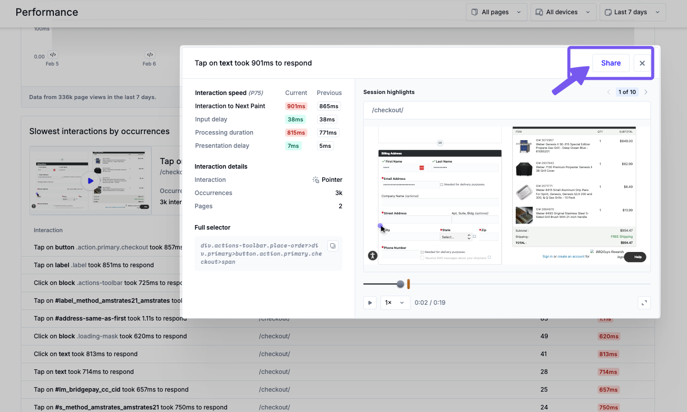Screen dimensions: 687x412
Task: Click the 865ms Previous value
Action: pyautogui.click(x=328, y=106)
